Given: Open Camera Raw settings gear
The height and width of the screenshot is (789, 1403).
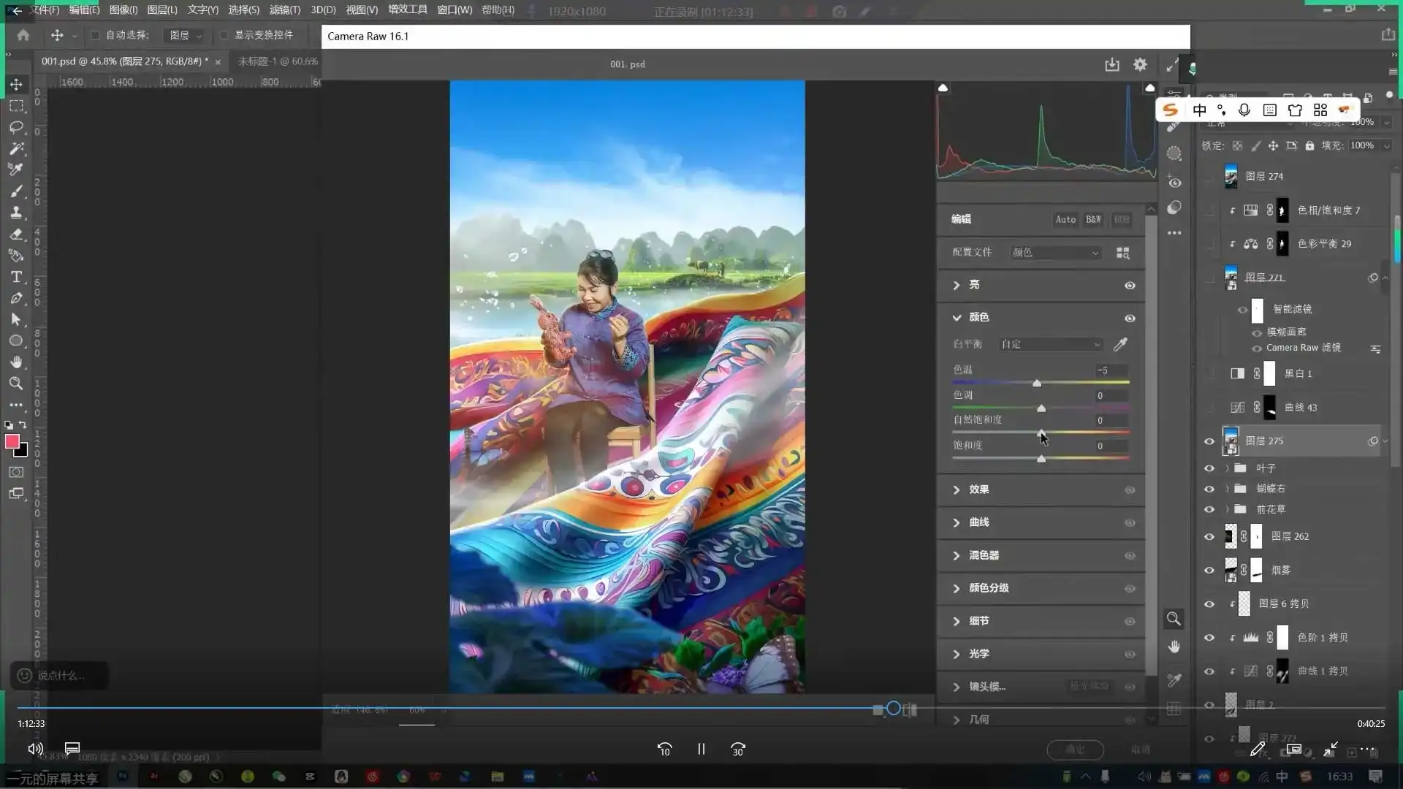Looking at the screenshot, I should [1140, 64].
